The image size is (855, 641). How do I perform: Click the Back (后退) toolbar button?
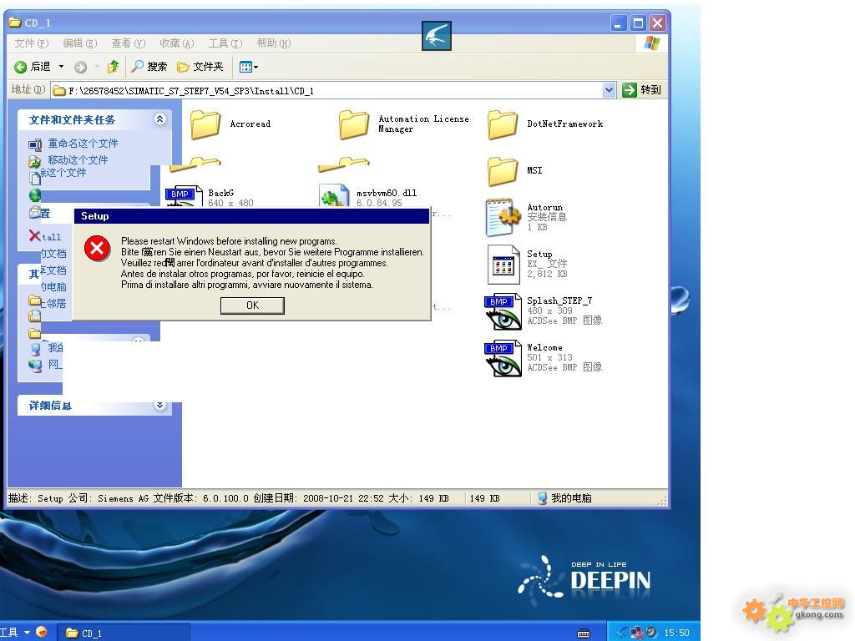pos(33,67)
